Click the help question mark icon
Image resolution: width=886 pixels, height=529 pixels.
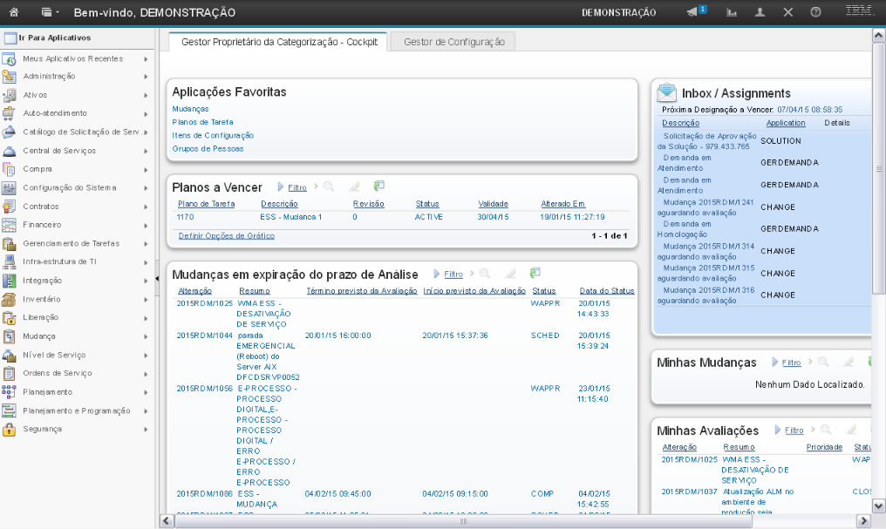click(815, 12)
